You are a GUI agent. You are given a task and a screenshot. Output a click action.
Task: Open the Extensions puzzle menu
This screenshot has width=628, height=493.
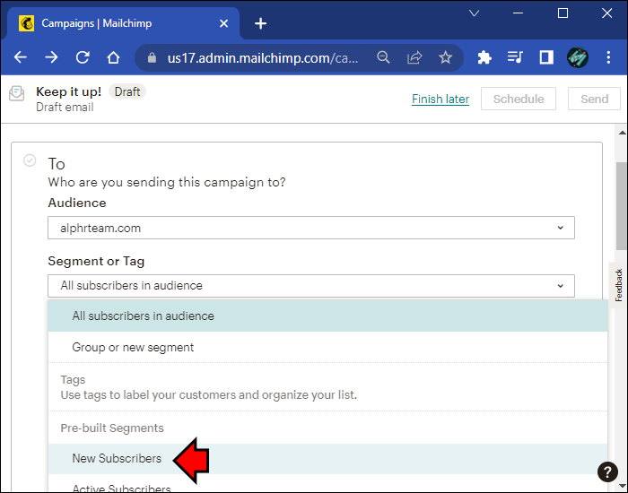click(x=484, y=57)
